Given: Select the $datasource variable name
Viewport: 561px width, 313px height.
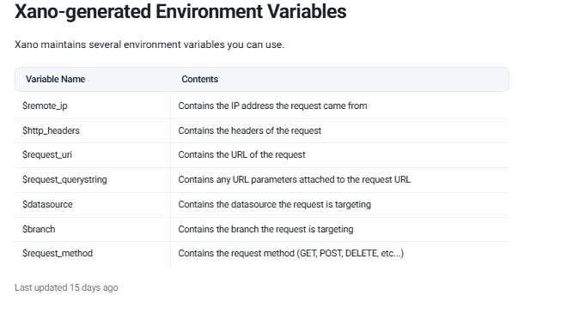Looking at the screenshot, I should pyautogui.click(x=47, y=204).
